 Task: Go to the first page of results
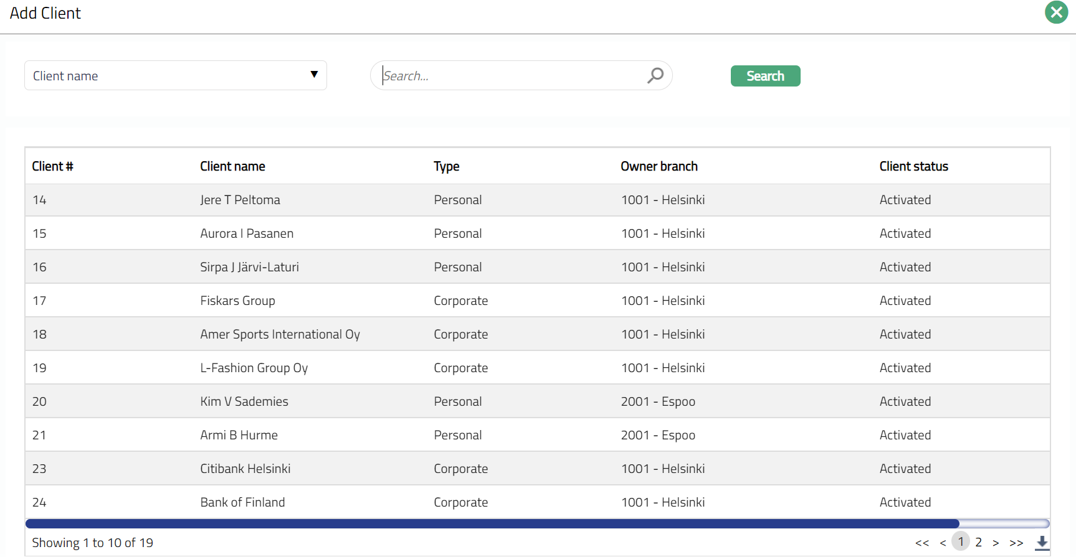pyautogui.click(x=922, y=543)
